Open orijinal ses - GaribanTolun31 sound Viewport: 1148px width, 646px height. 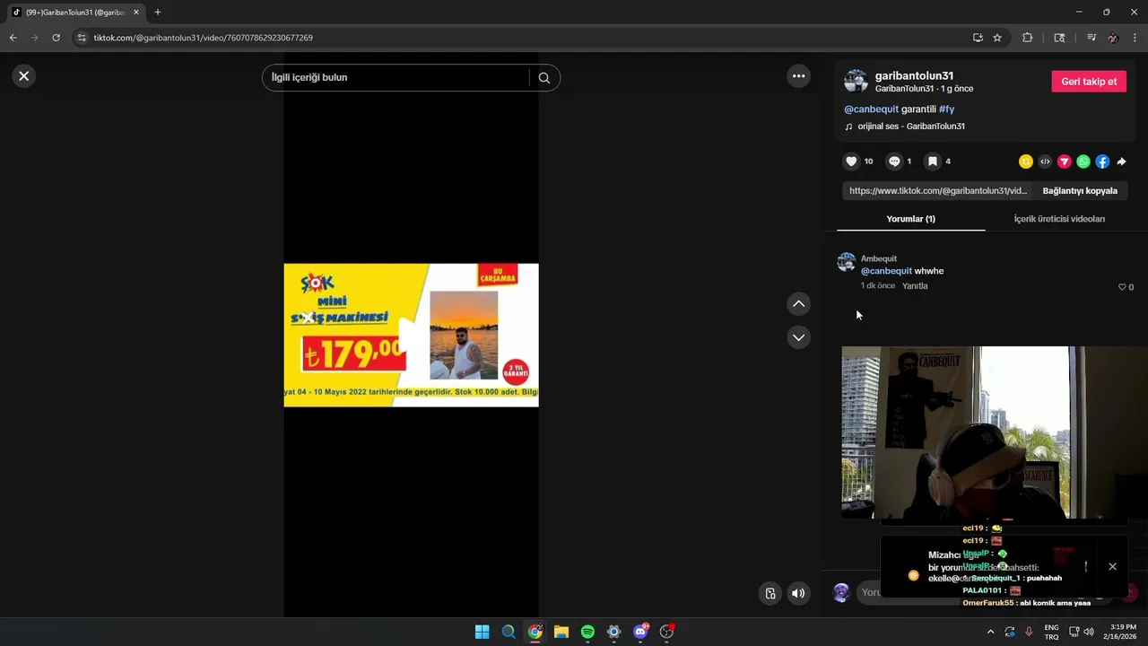coord(911,127)
